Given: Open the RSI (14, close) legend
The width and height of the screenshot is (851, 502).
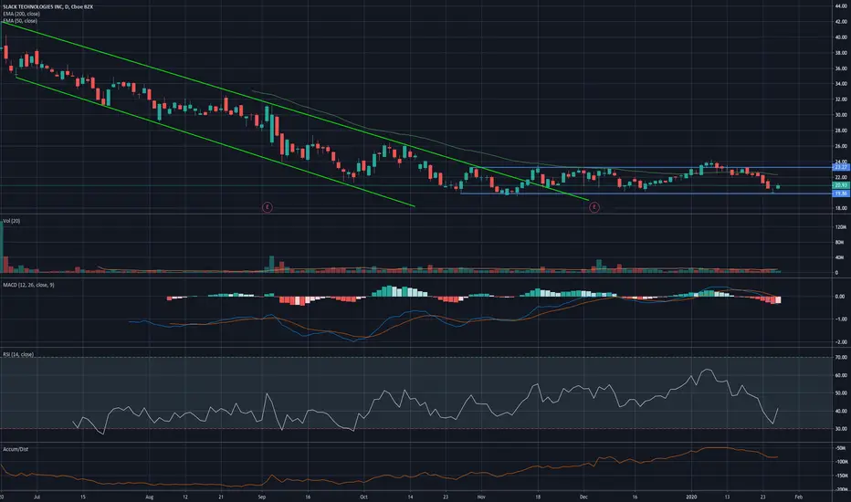Looking at the screenshot, I should click(x=18, y=354).
